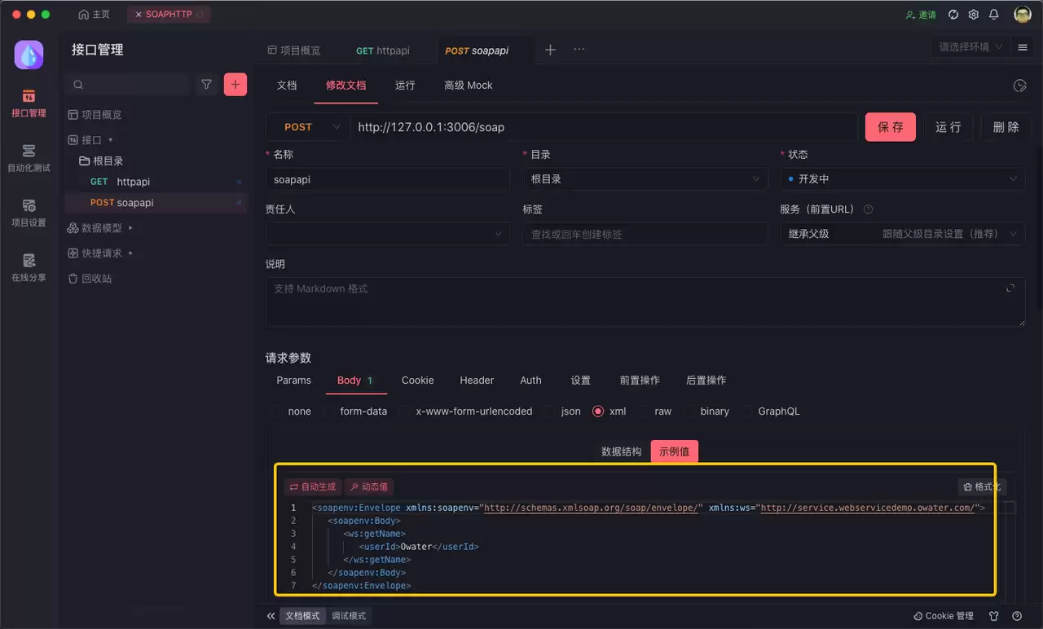The width and height of the screenshot is (1043, 629).
Task: Select the form-data body type radio
Action: pos(355,411)
